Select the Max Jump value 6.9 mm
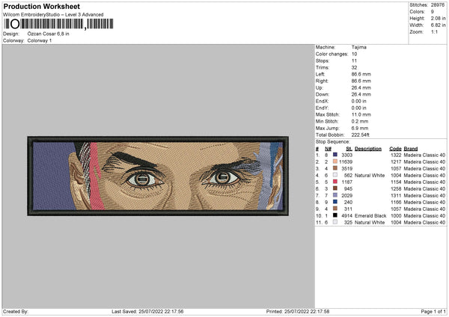449x317 pixels. click(x=360, y=128)
